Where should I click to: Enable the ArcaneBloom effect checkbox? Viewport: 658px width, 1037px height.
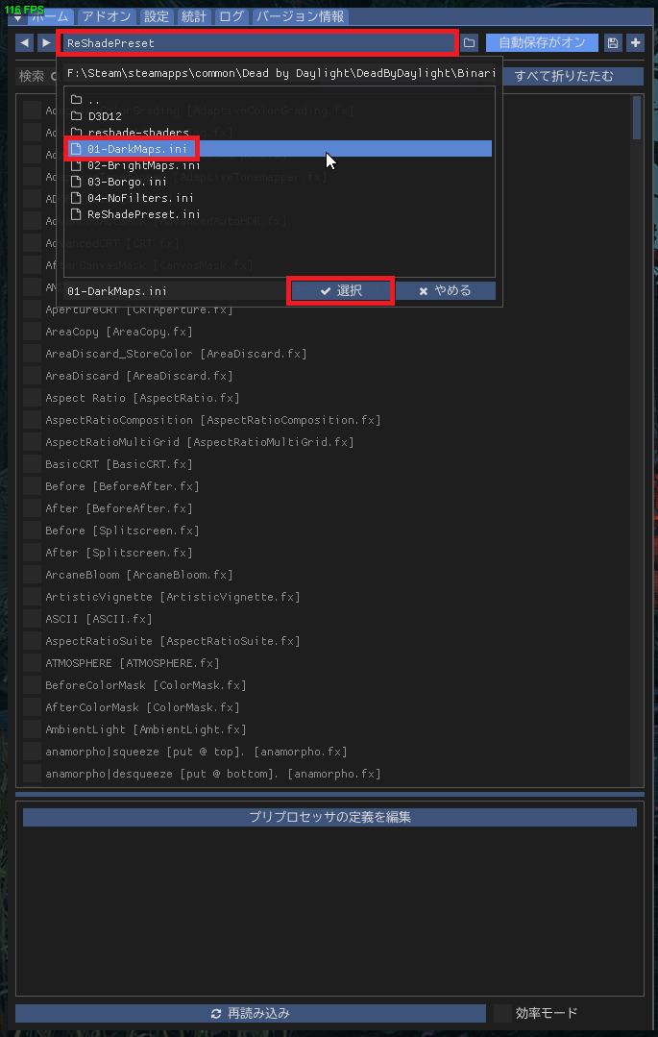[x=32, y=575]
